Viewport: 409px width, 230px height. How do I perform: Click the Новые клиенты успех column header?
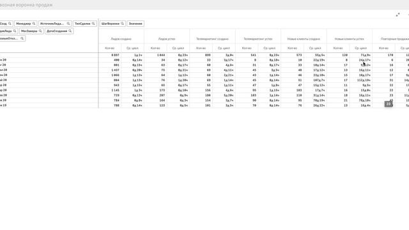[x=350, y=39]
